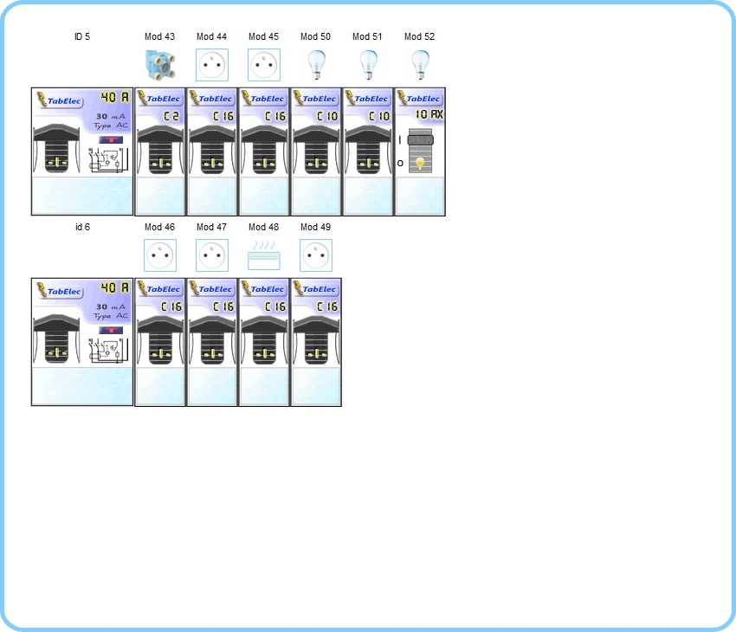Click the 'Mod 47' label

[211, 227]
